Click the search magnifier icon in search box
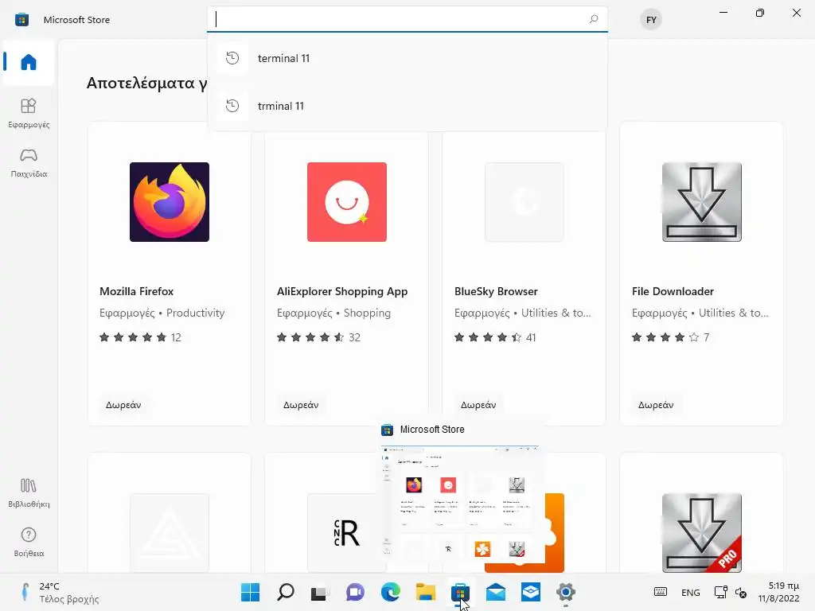The height and width of the screenshot is (611, 815). coord(594,19)
